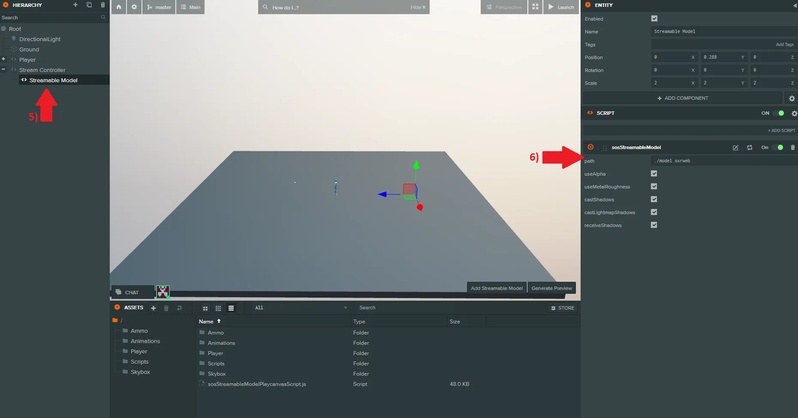Add a new entity in Hierarchy

tap(75, 5)
